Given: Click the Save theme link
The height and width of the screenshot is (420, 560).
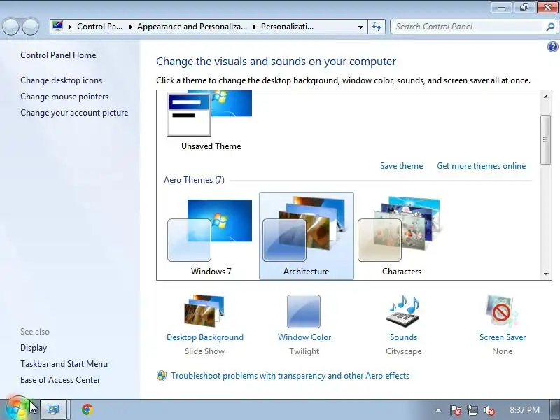Looking at the screenshot, I should coord(401,166).
